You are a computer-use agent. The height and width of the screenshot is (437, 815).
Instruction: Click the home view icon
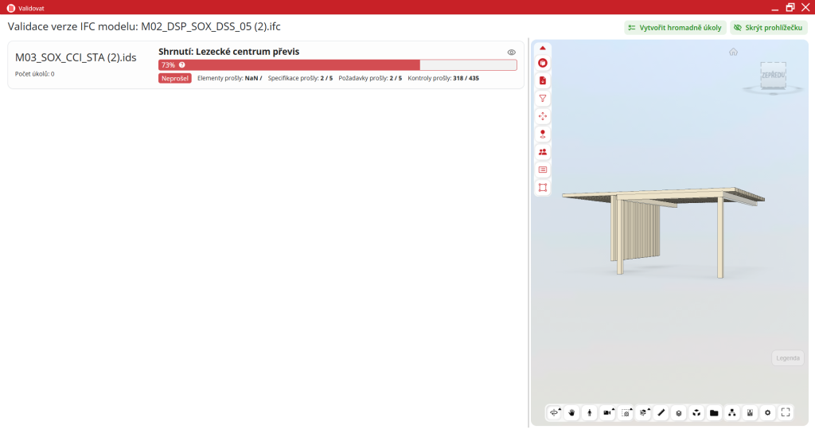pyautogui.click(x=733, y=52)
